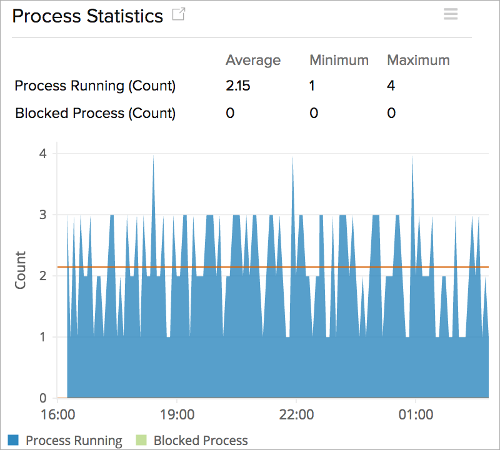This screenshot has height=450, width=500.
Task: Select the Average column header
Action: [253, 60]
